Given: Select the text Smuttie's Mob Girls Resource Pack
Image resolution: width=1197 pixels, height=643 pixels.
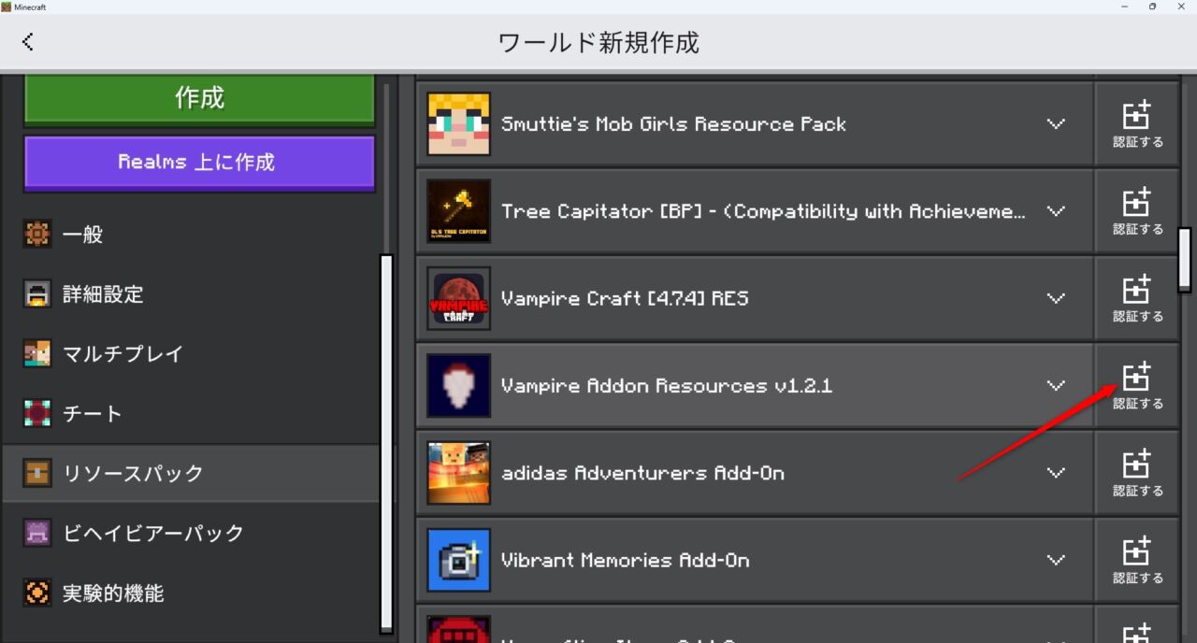Looking at the screenshot, I should [673, 124].
